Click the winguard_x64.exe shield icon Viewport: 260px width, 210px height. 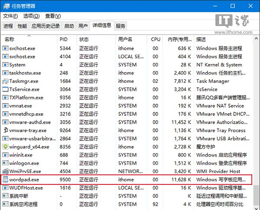[x=5, y=147]
